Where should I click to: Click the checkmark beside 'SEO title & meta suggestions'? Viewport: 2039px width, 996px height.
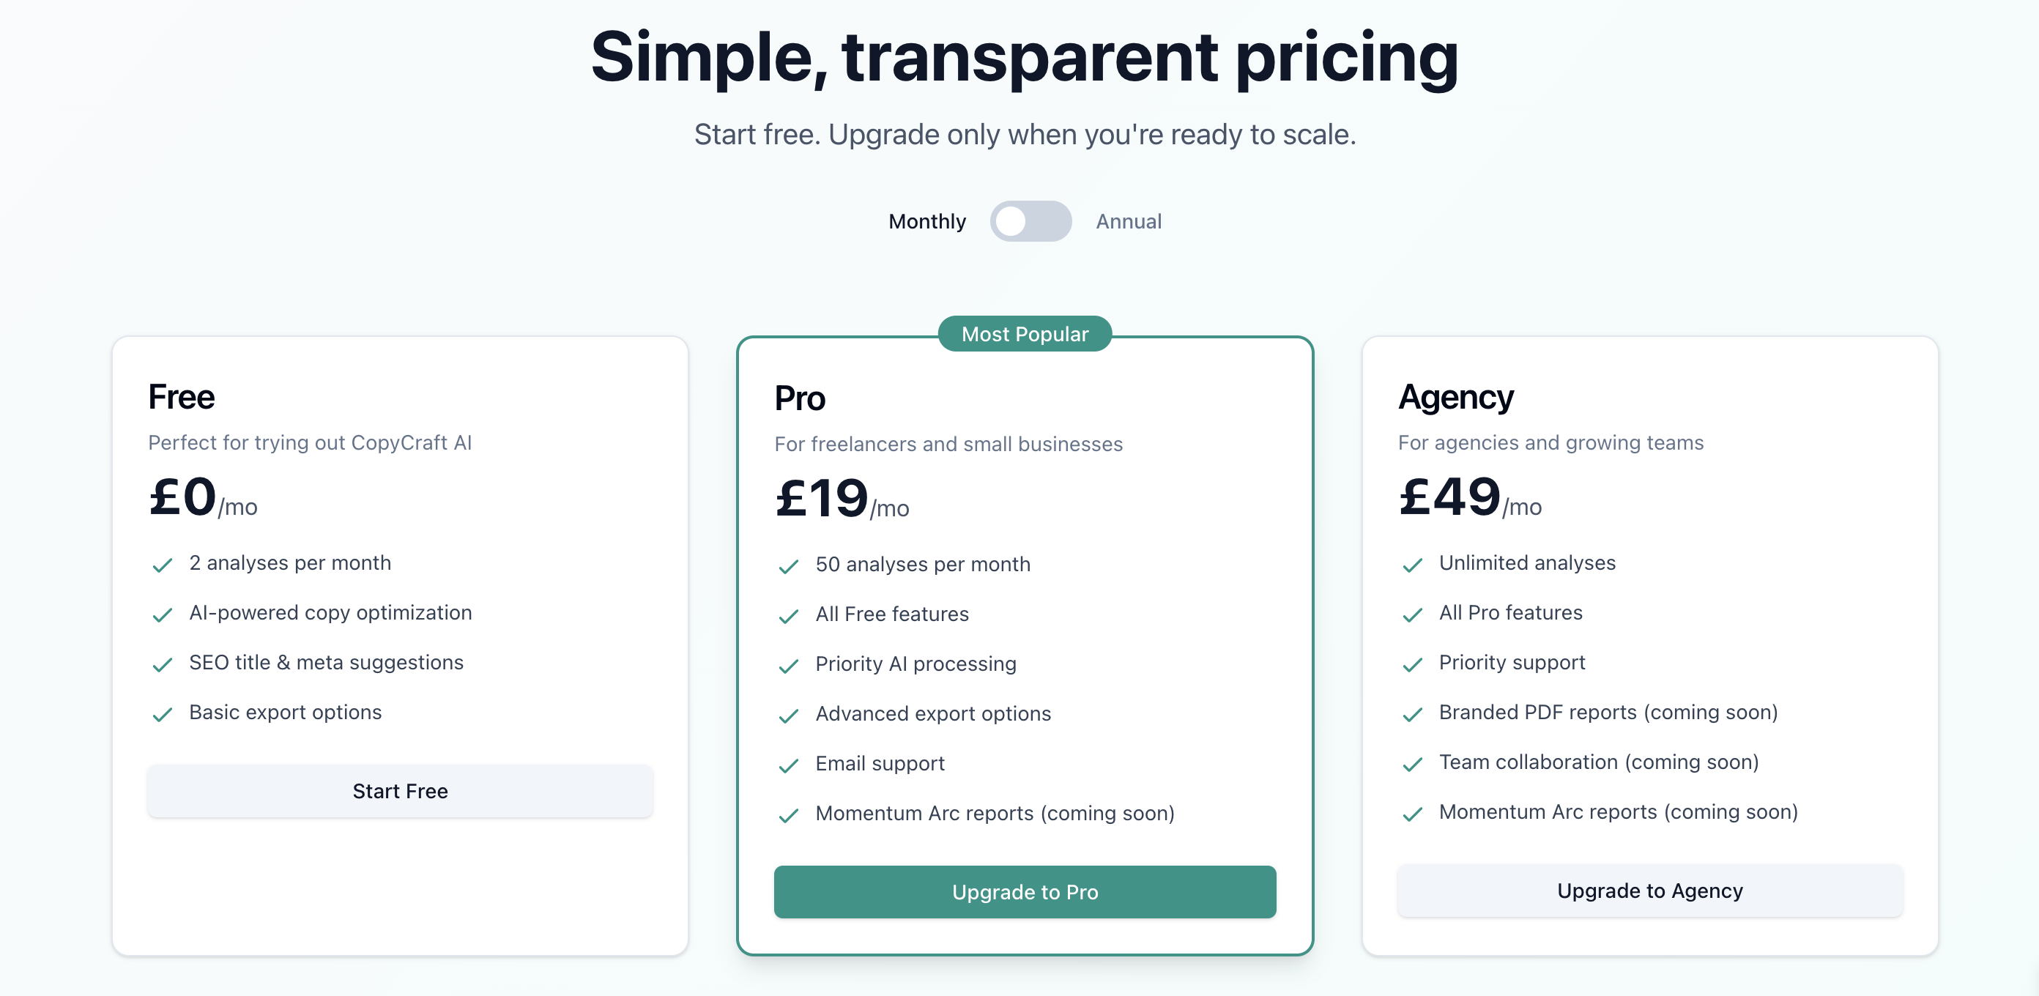pyautogui.click(x=163, y=664)
